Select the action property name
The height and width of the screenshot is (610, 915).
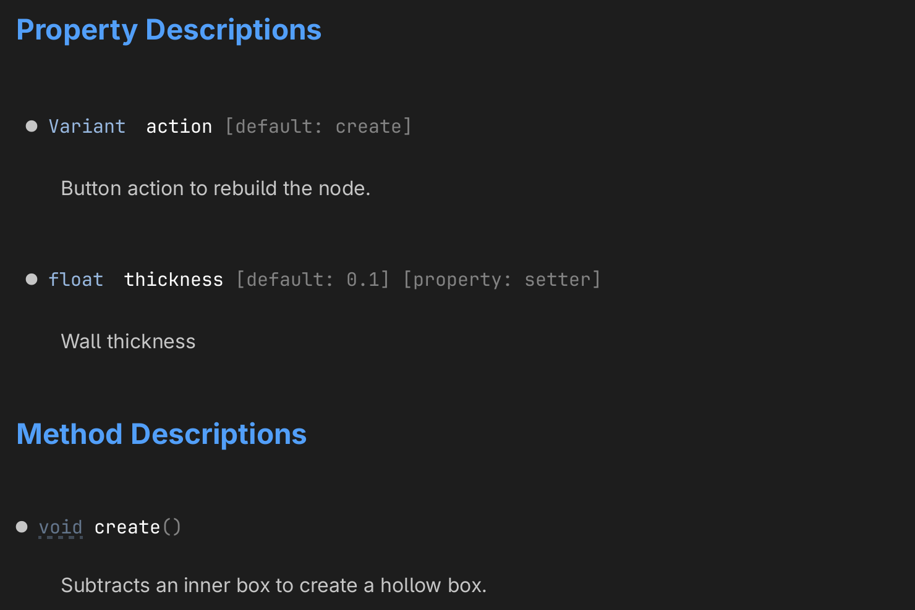click(179, 127)
